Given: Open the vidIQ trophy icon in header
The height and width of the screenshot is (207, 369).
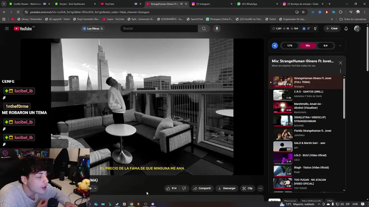Looking at the screenshot, I should click(x=315, y=28).
